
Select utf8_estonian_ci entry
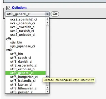25,69
